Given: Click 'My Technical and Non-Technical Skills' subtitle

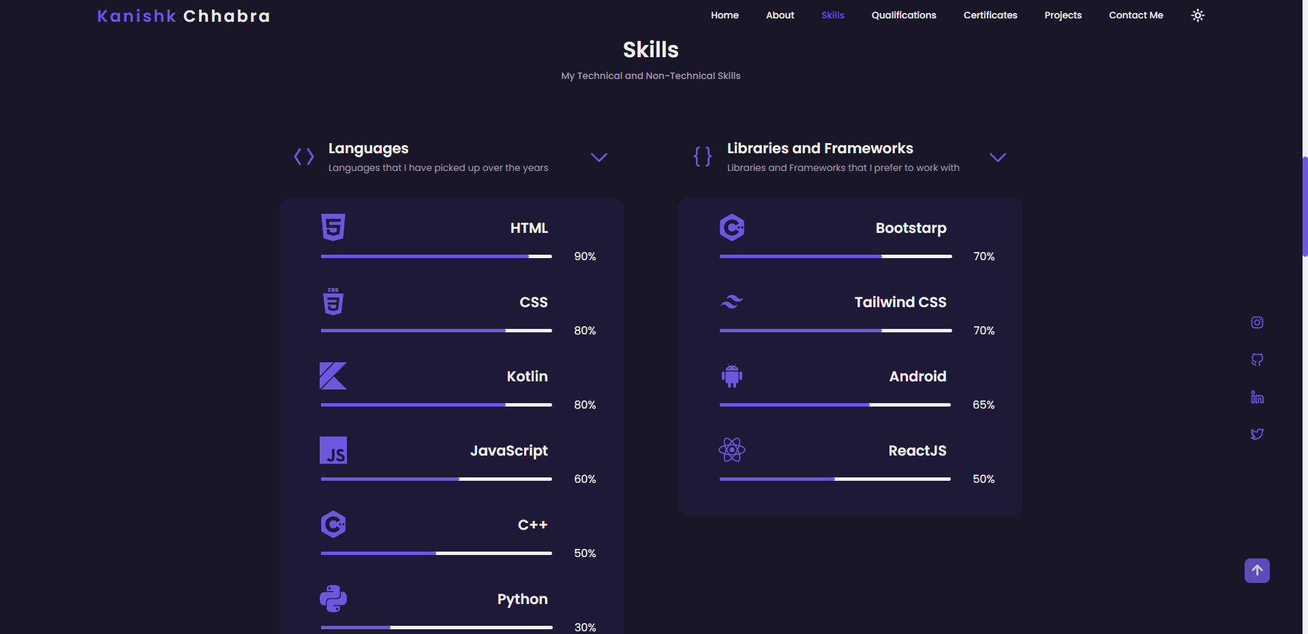Looking at the screenshot, I should click(x=651, y=76).
